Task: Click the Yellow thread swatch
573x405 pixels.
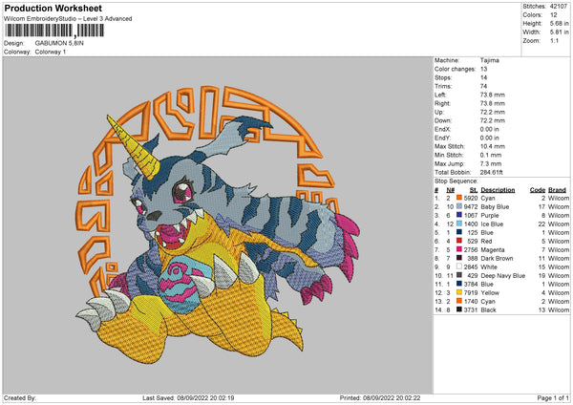Action: (x=459, y=292)
